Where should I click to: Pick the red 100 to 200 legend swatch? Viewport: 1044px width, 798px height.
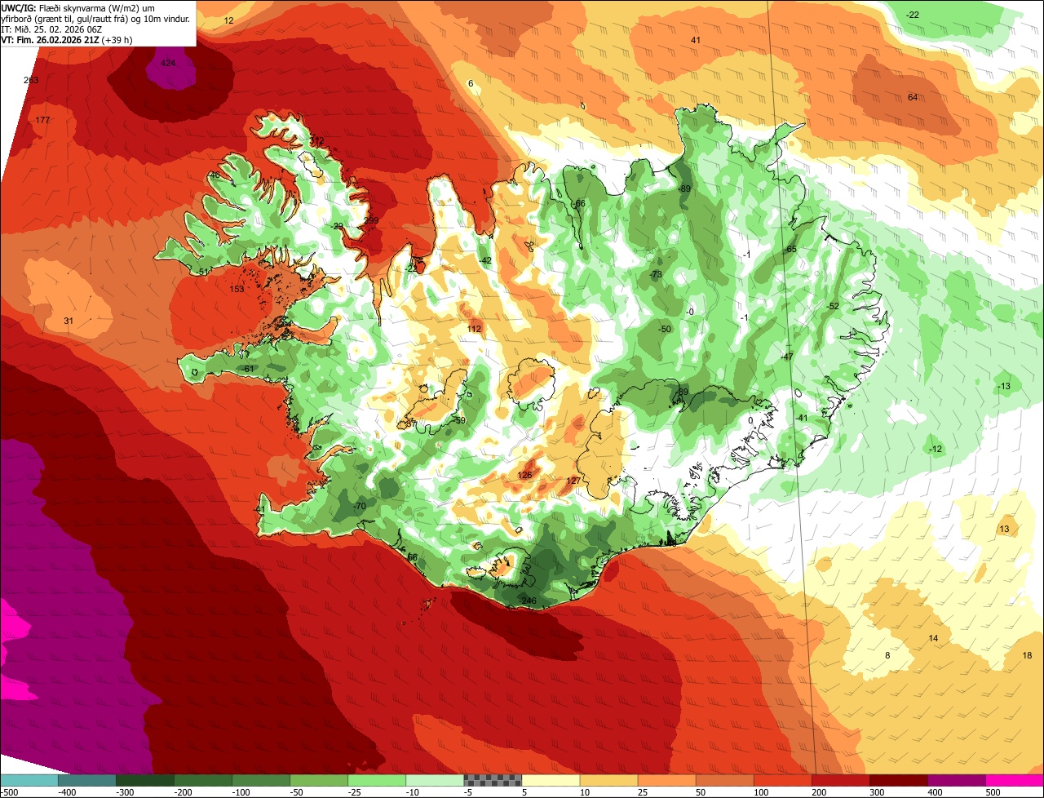[x=783, y=780]
